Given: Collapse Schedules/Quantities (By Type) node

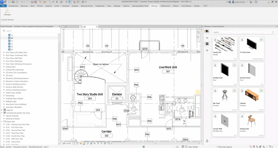Looking at the screenshot, I should pyautogui.click(x=2, y=113).
